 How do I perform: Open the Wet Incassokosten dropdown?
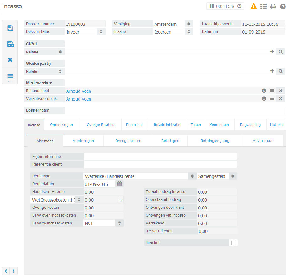57,200
